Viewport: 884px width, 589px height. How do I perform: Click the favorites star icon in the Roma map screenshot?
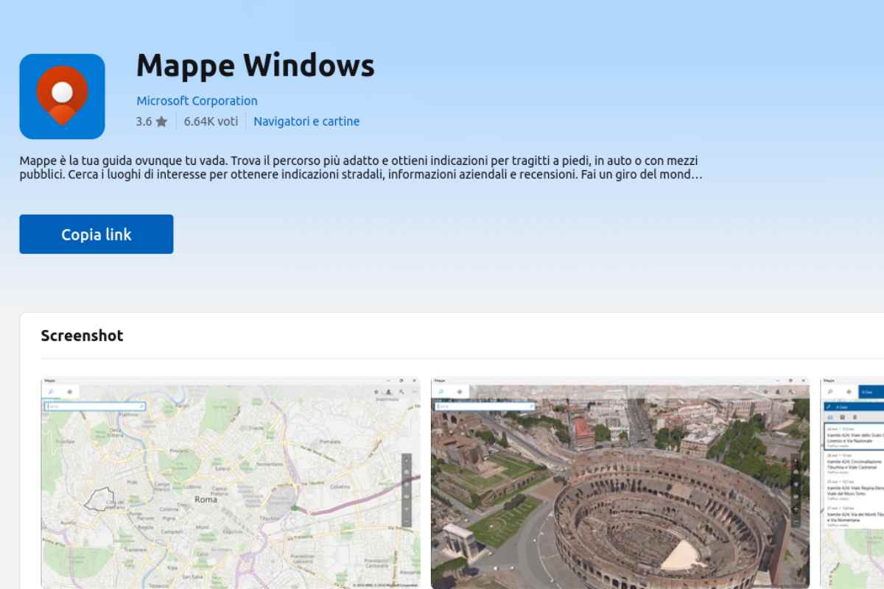376,392
